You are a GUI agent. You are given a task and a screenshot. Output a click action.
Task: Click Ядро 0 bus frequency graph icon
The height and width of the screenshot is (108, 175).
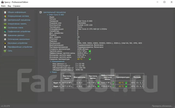coord(98,83)
